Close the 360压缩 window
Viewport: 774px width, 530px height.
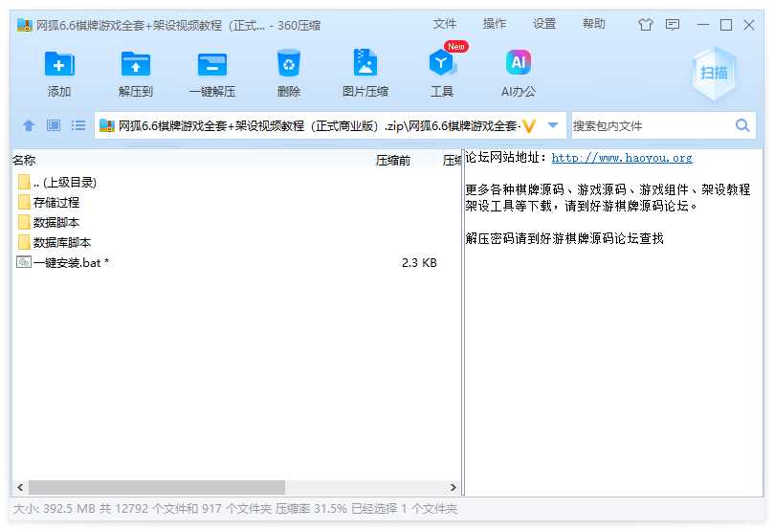pyautogui.click(x=749, y=25)
